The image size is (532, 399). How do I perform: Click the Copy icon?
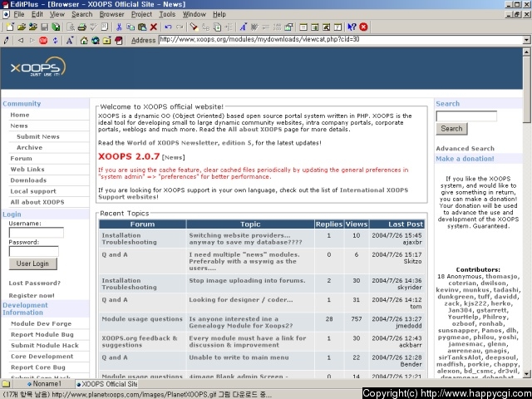click(131, 27)
